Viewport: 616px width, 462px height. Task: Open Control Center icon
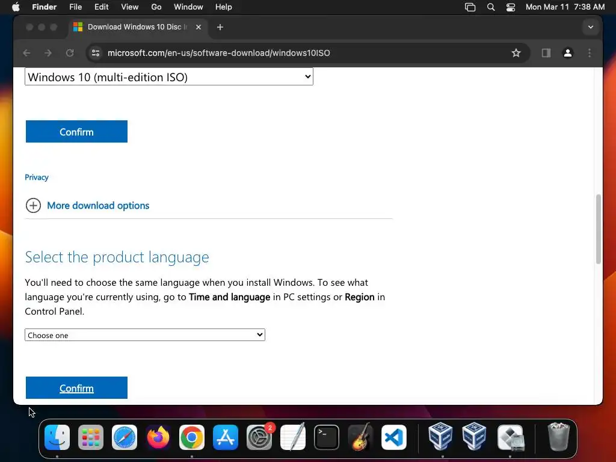(511, 7)
